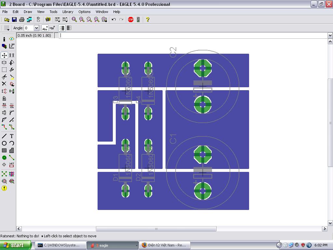Open the Options menu
The height and width of the screenshot is (250, 333).
pos(84,12)
